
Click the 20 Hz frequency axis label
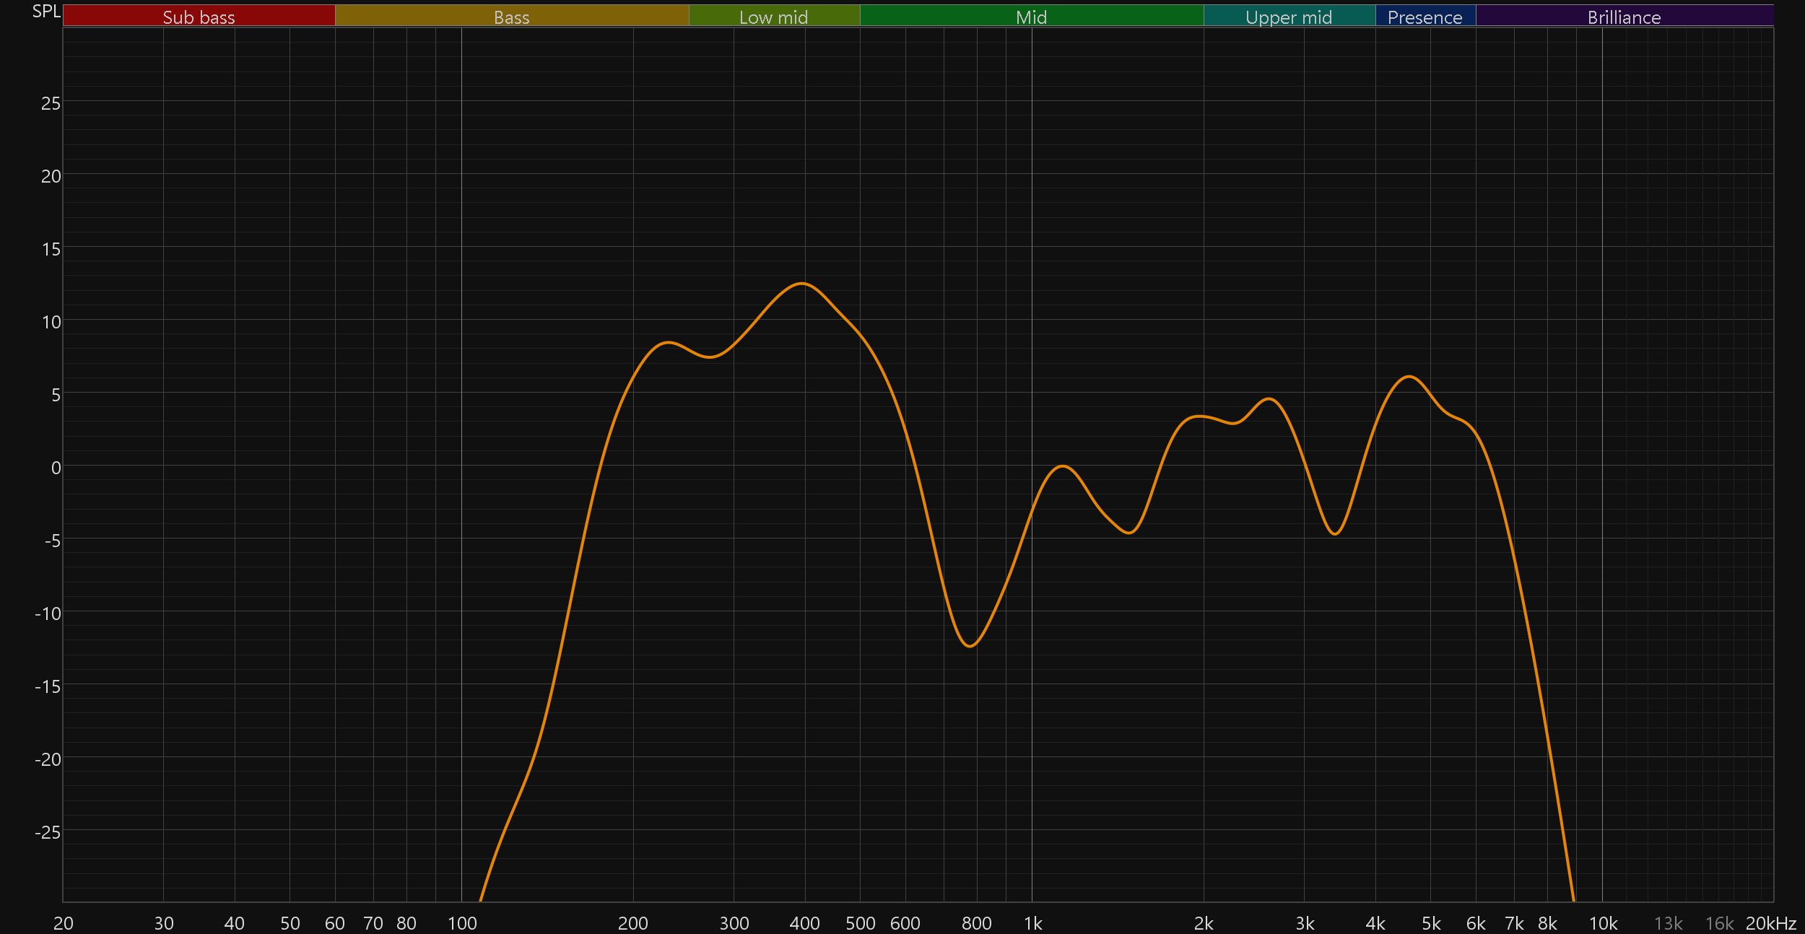point(64,923)
